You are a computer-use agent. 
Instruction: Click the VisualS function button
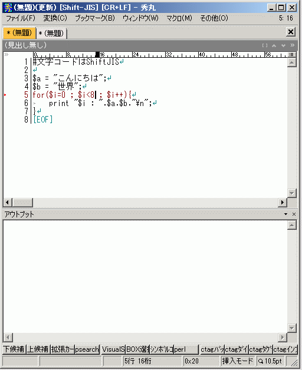113,349
